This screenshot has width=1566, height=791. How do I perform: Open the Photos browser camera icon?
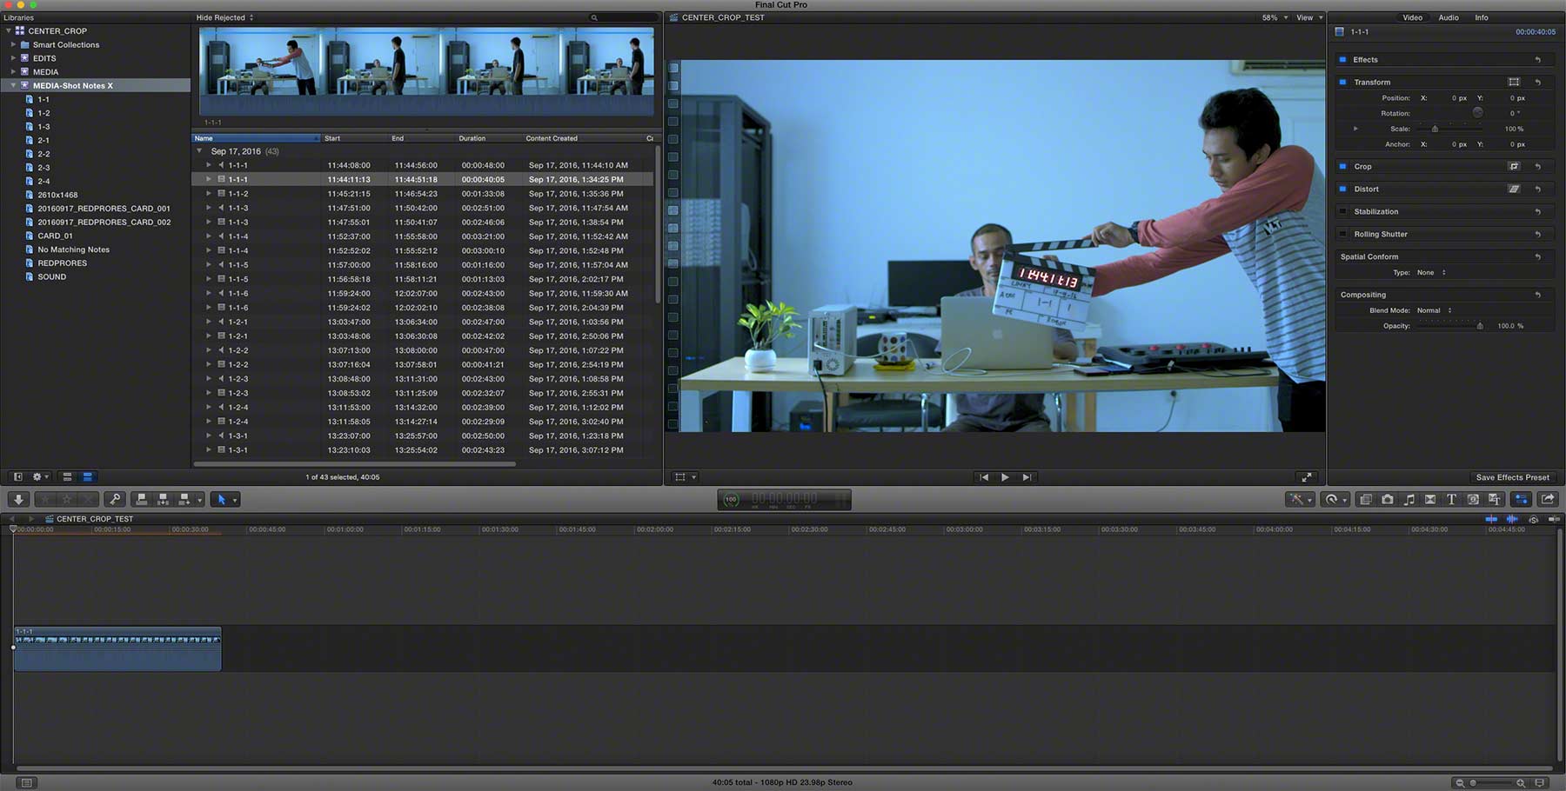click(1388, 500)
